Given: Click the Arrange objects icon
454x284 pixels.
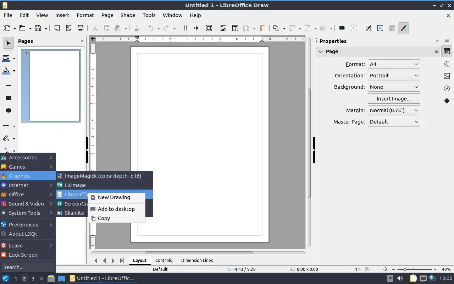Looking at the screenshot, I should [x=276, y=28].
